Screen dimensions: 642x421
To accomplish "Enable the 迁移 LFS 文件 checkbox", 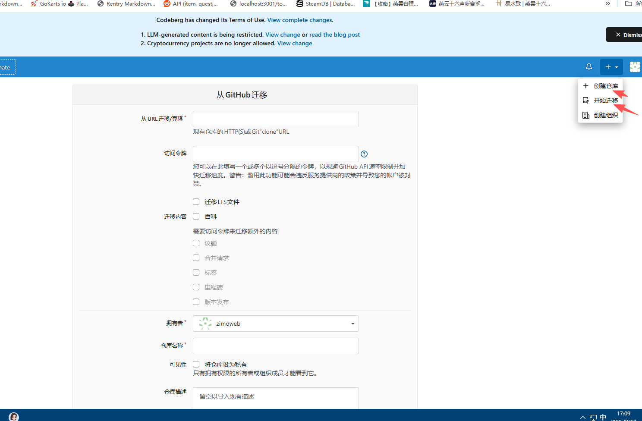I will click(196, 202).
